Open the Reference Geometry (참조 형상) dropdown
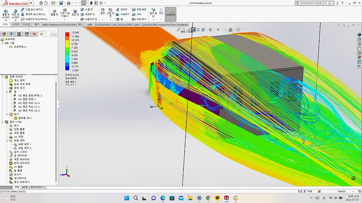362x203 pixels. (x=153, y=20)
